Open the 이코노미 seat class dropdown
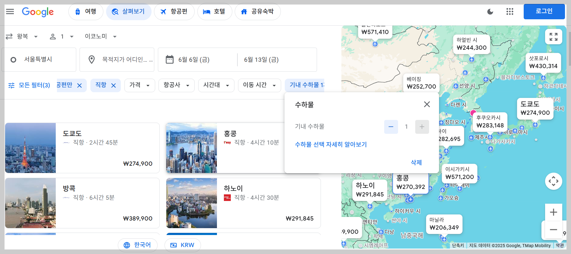The height and width of the screenshot is (254, 571). pyautogui.click(x=101, y=36)
